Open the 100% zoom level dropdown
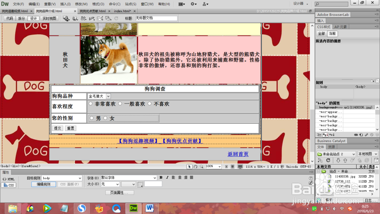Viewport: 380px width, 214px height. (x=213, y=167)
